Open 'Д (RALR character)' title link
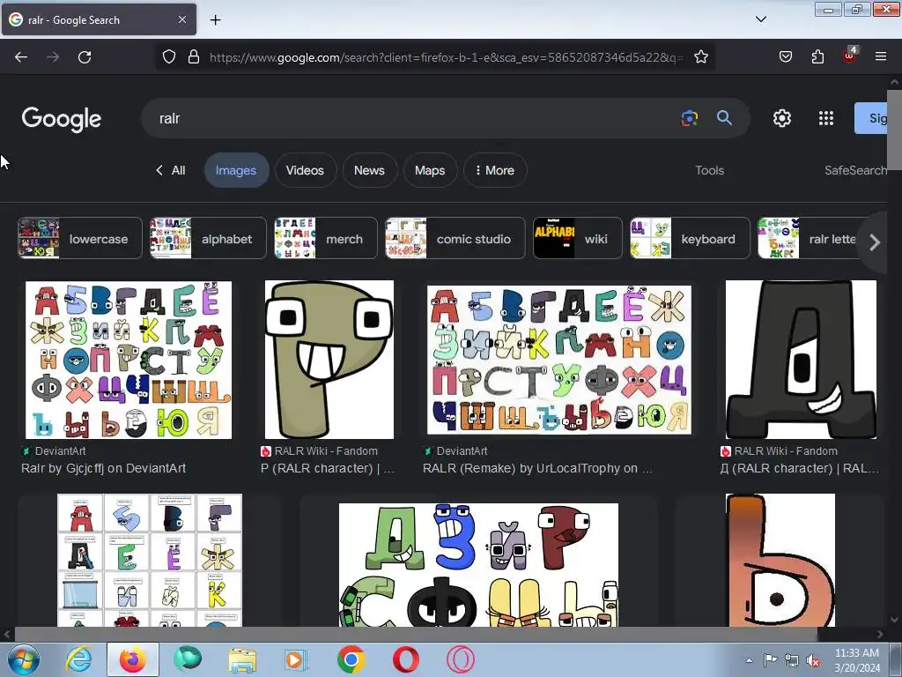 click(799, 468)
